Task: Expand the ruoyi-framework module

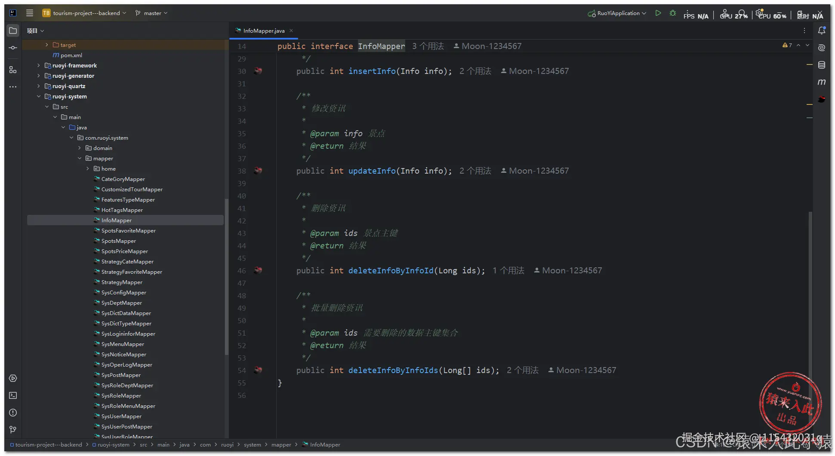Action: 39,65
